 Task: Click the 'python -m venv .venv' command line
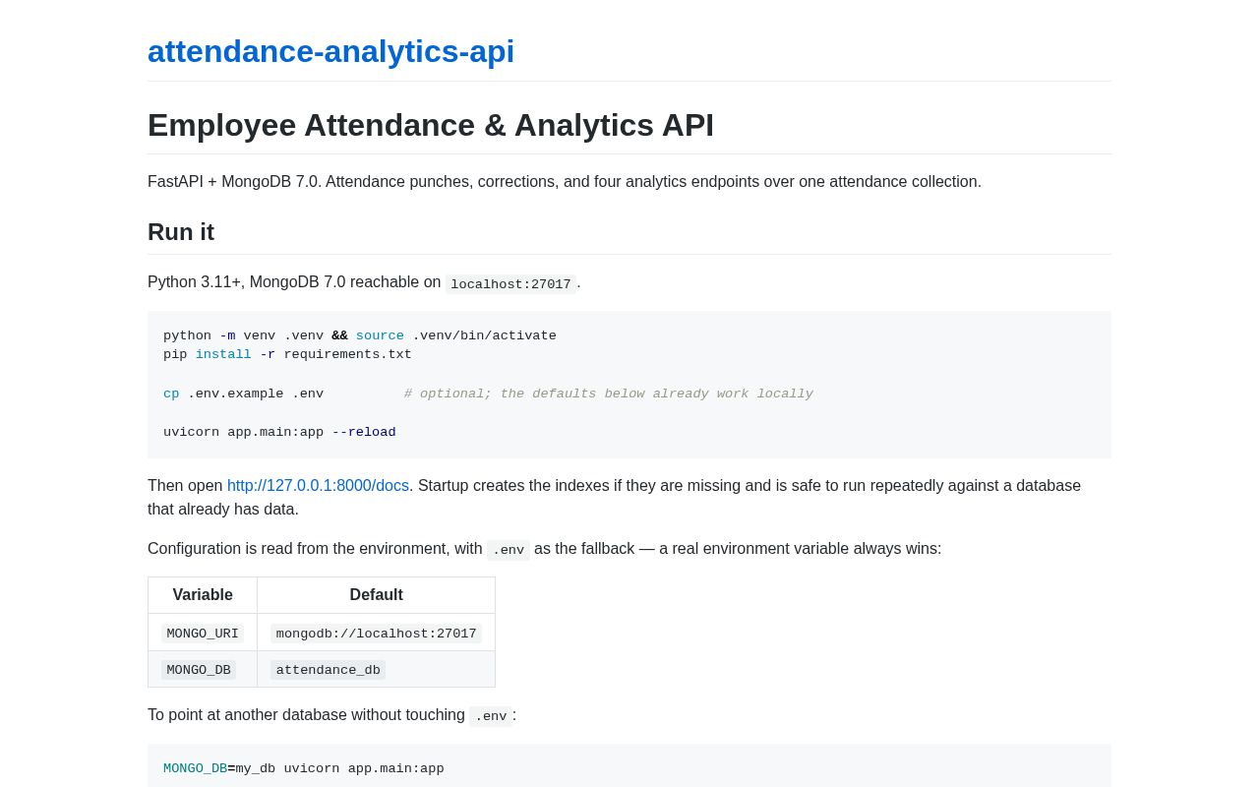coord(360,336)
